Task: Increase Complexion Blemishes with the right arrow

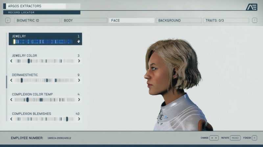Action: (x=79, y=119)
